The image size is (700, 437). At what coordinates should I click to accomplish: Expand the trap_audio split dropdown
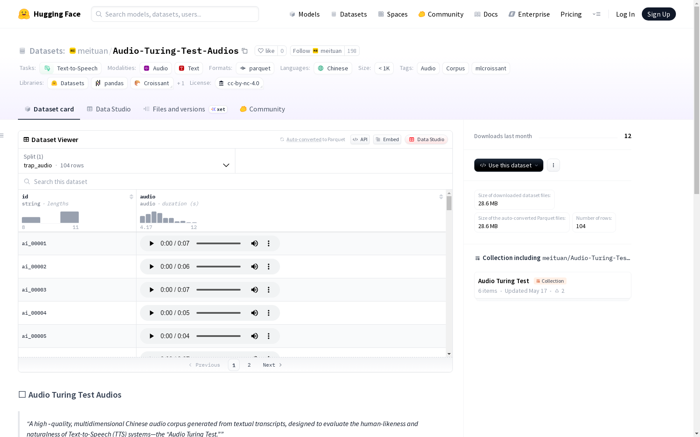[126, 161]
